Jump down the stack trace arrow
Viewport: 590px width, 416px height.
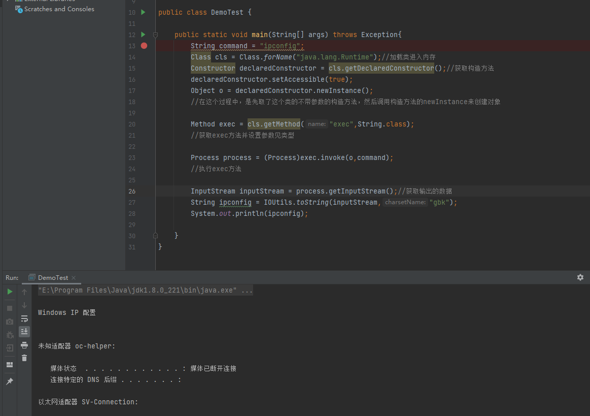click(24, 305)
